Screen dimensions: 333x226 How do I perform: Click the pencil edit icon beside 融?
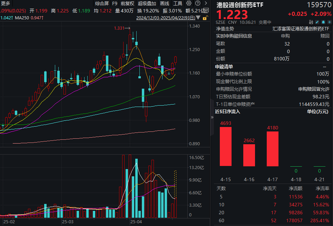317,22
